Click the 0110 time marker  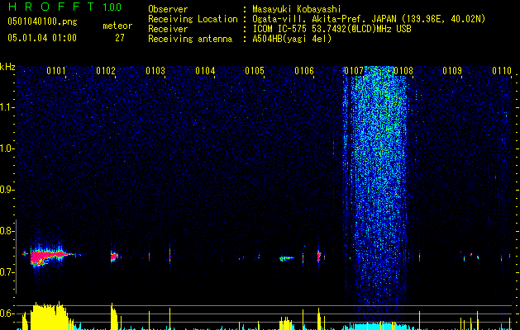click(502, 71)
